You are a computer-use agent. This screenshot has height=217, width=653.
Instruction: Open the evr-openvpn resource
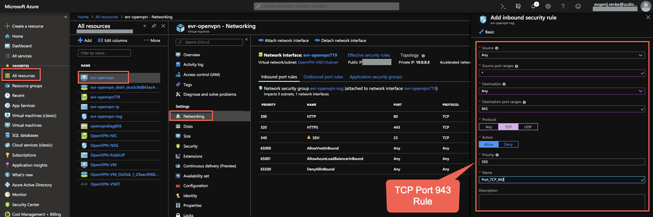coord(102,77)
